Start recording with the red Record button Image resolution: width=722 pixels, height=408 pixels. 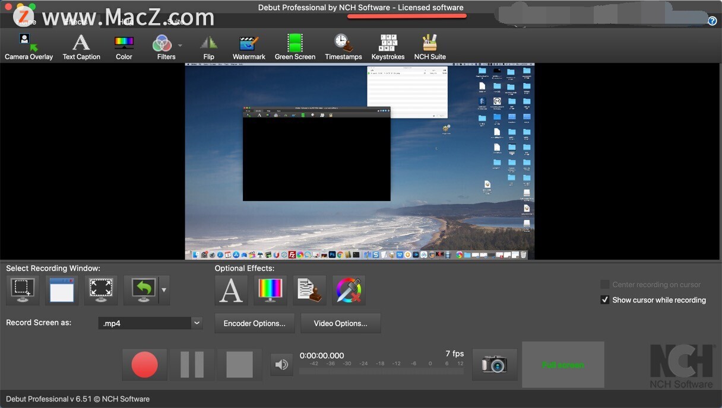[145, 365]
